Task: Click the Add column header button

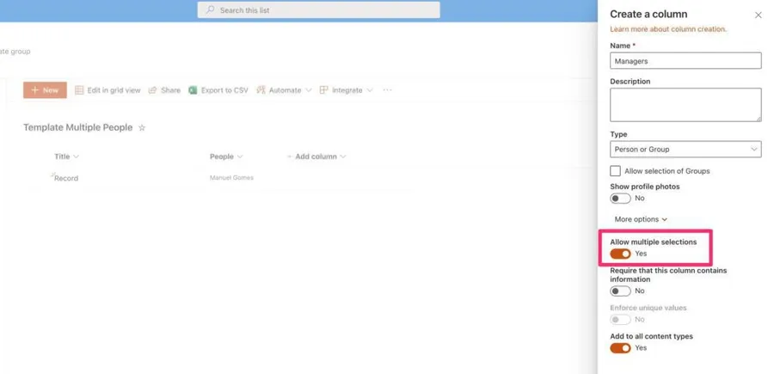Action: click(x=316, y=157)
